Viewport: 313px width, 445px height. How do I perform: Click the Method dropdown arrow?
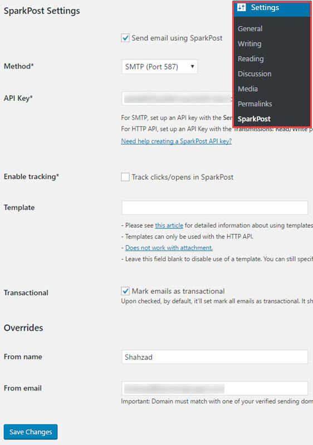click(x=192, y=67)
